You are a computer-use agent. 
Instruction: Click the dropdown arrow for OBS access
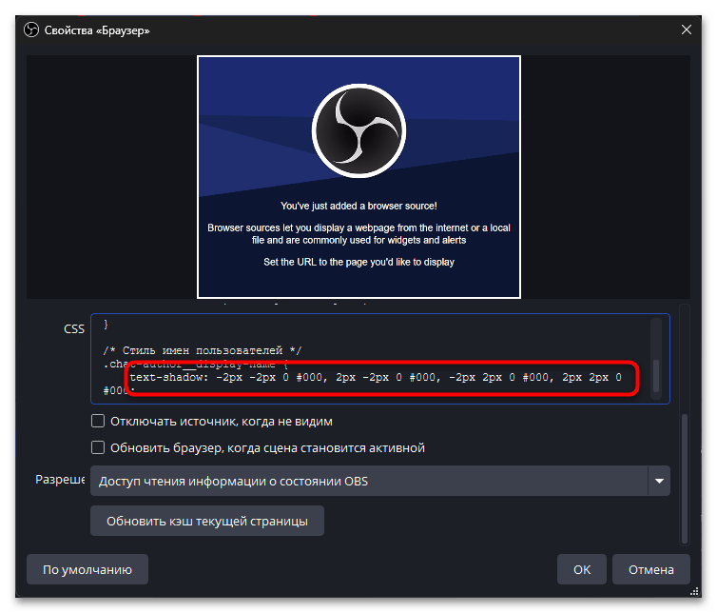(x=659, y=481)
